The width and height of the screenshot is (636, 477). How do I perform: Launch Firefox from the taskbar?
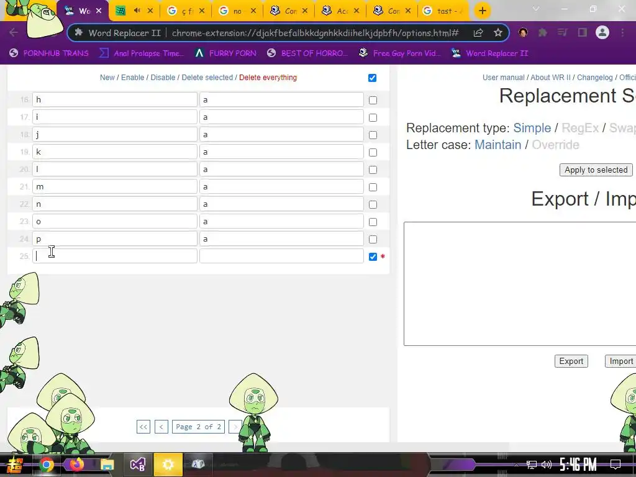pos(76,465)
